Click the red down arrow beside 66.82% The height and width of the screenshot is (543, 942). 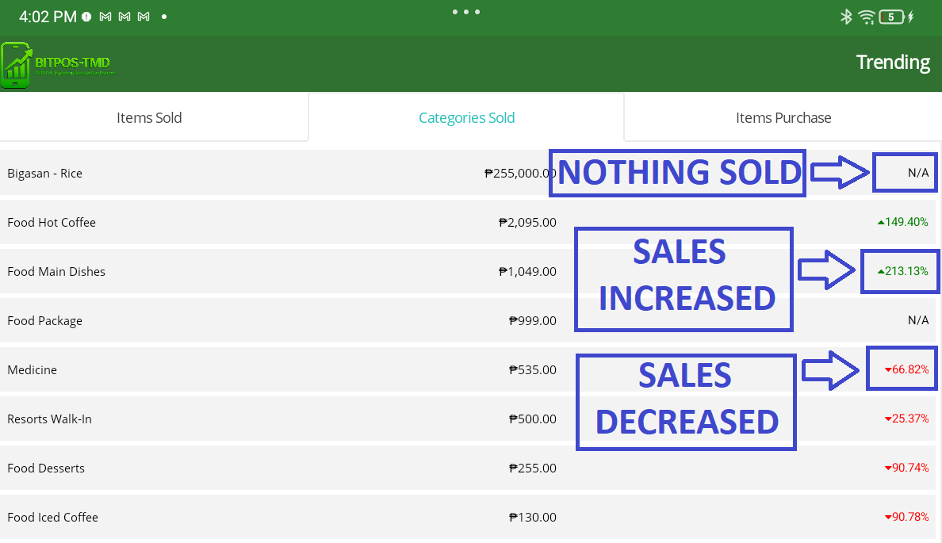pos(888,370)
